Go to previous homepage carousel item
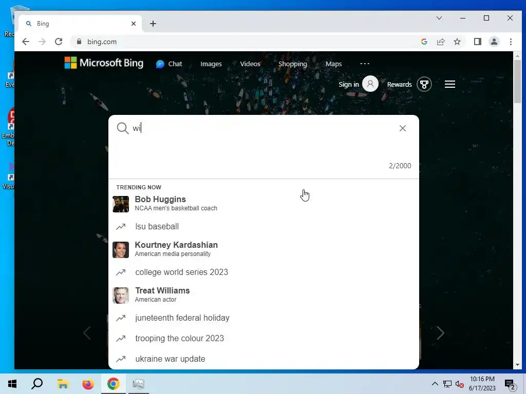This screenshot has width=526, height=394. click(x=87, y=333)
